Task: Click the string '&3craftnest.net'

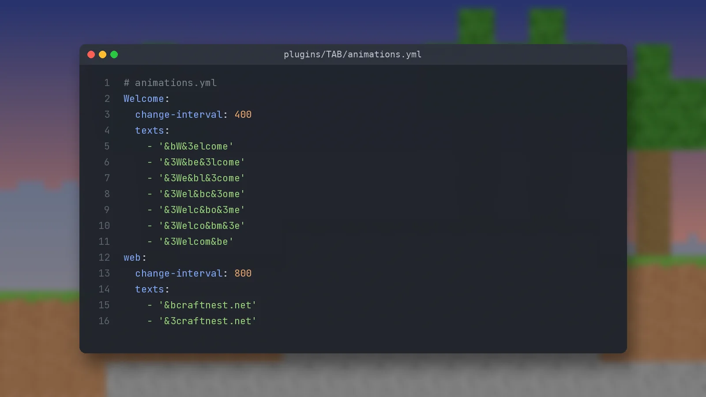Action: (208, 321)
